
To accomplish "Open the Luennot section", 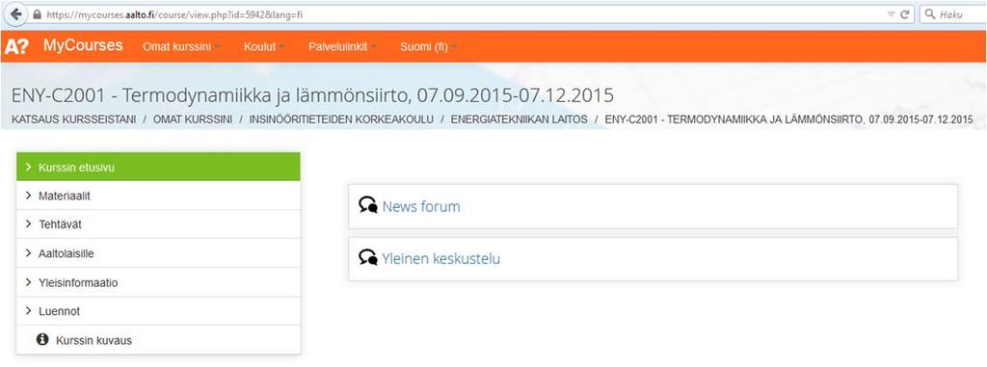I will pos(158,311).
